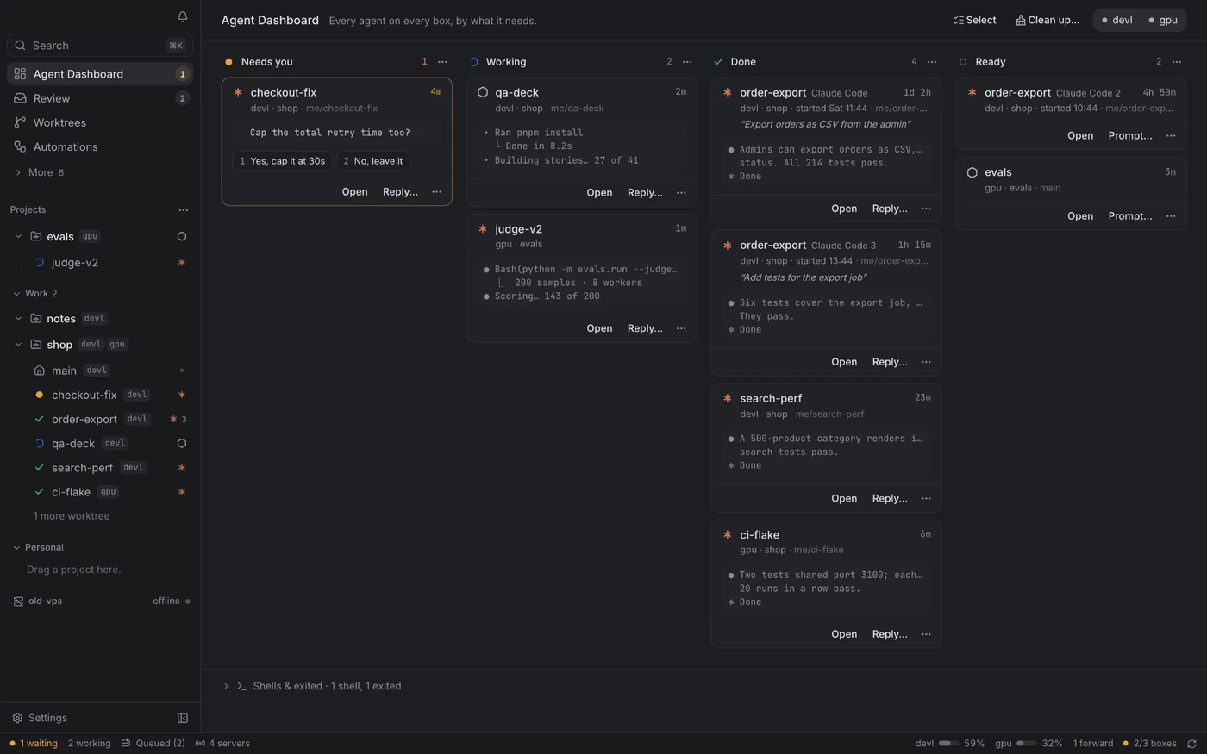
Task: Collapse the evals project tree
Action: click(18, 236)
